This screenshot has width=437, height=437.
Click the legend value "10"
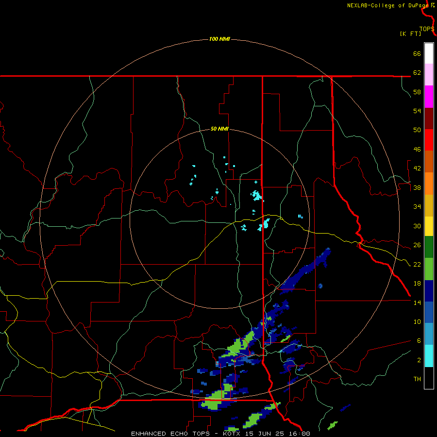point(417,322)
